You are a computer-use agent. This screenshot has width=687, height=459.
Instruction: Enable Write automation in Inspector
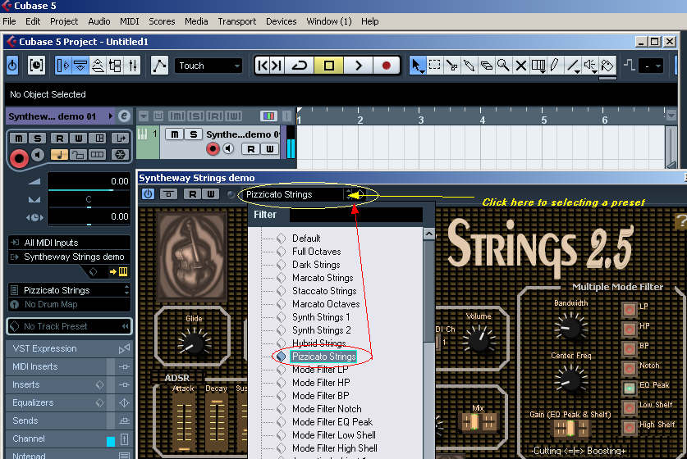coord(79,139)
